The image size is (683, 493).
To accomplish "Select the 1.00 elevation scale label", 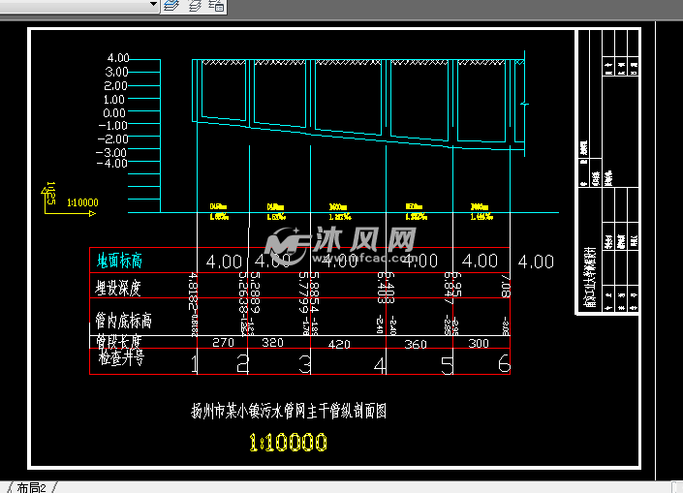I will point(114,100).
